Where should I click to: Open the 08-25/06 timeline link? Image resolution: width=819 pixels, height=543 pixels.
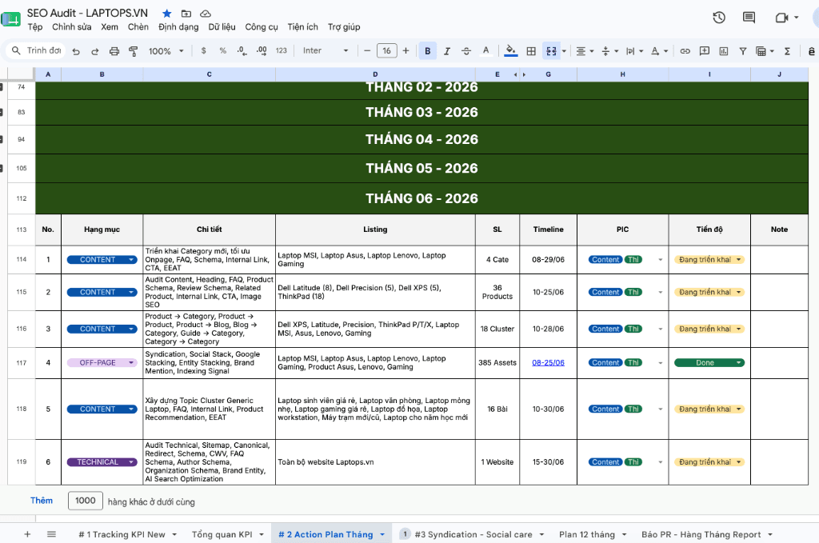point(548,362)
